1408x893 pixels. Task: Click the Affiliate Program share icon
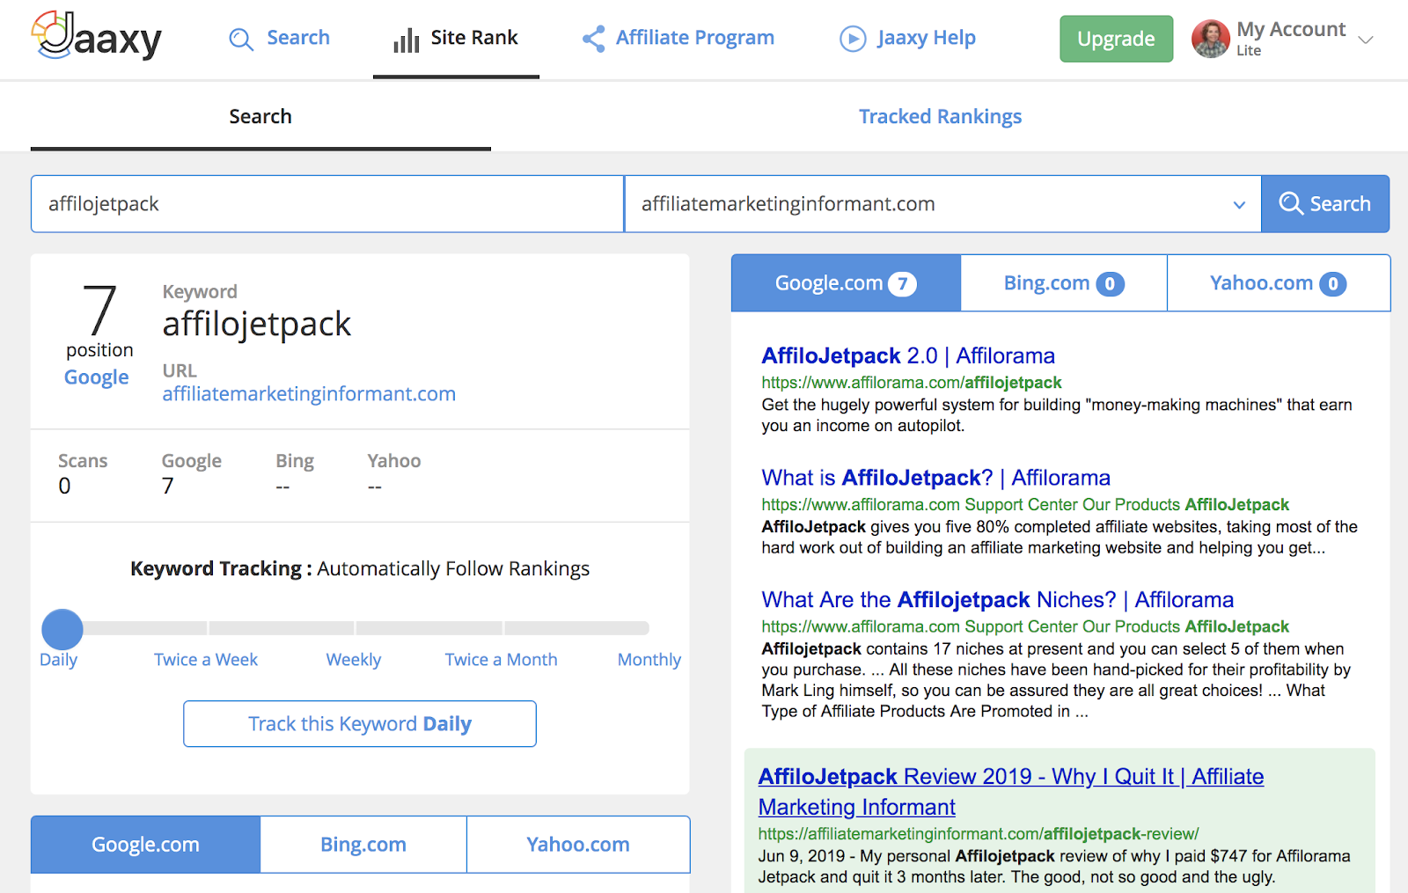tap(593, 39)
